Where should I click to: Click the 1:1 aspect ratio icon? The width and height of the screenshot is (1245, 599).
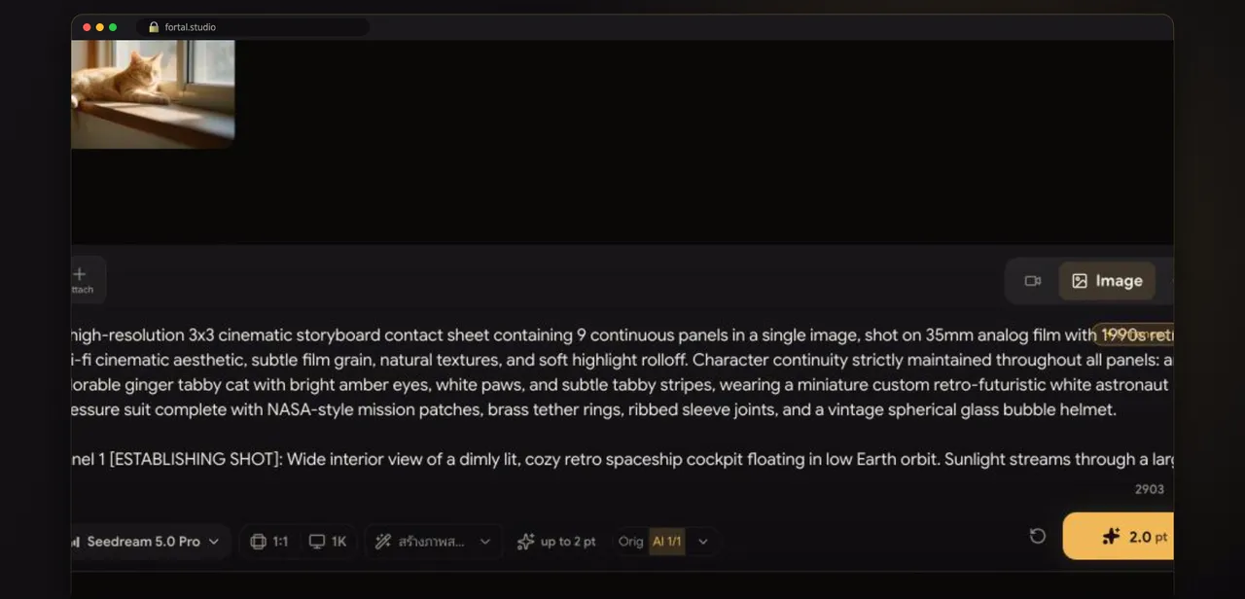click(258, 542)
